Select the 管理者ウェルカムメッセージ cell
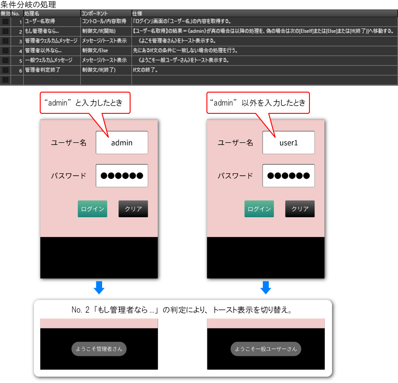Viewport: 398px width, 383px height. coord(52,41)
